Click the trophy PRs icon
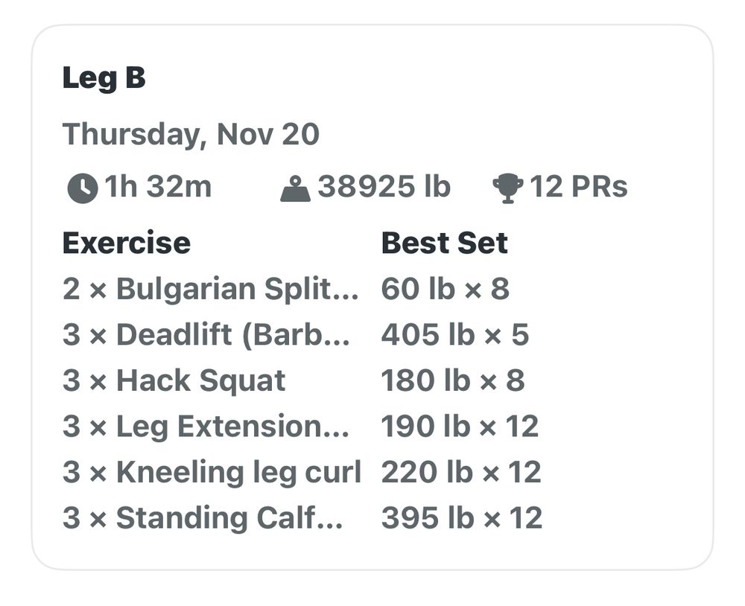 point(508,188)
